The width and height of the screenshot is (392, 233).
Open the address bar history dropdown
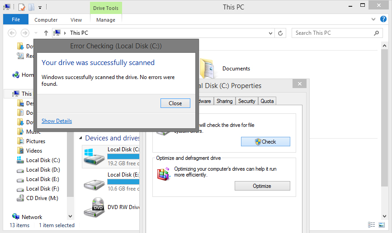tap(271, 33)
